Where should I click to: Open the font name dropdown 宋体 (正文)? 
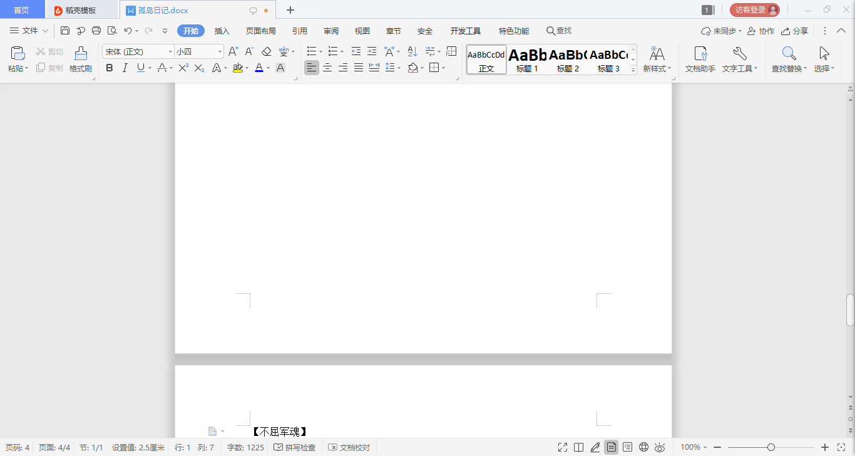point(170,51)
